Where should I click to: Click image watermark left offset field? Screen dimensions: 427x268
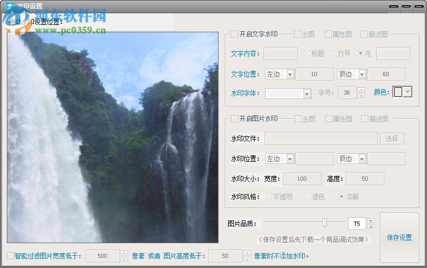tap(314, 159)
